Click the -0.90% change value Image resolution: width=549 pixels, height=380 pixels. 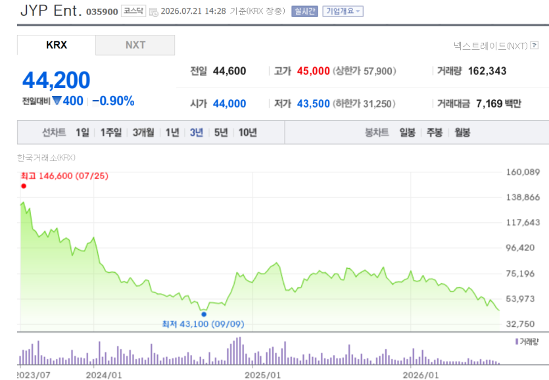click(113, 101)
